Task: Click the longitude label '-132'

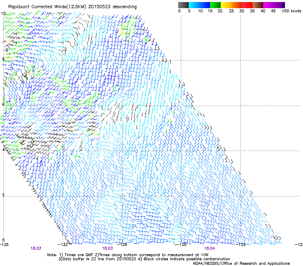Action: (63, 245)
